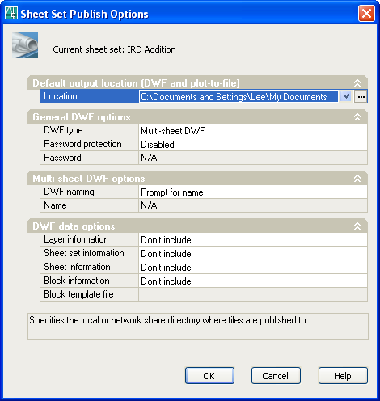Click the Block template file field
Viewport: 380px width, 401px height.
click(253, 294)
